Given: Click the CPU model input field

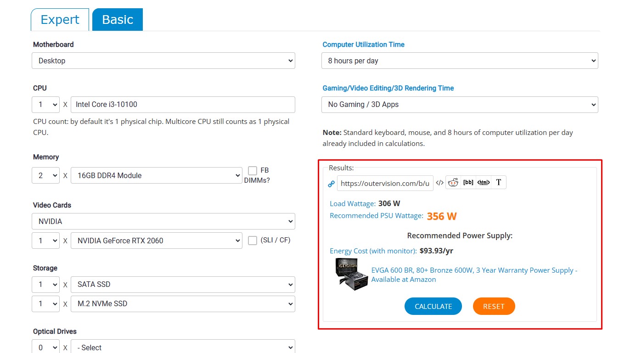Looking at the screenshot, I should pos(183,105).
